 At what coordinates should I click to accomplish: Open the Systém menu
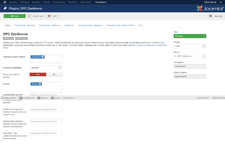13,2
